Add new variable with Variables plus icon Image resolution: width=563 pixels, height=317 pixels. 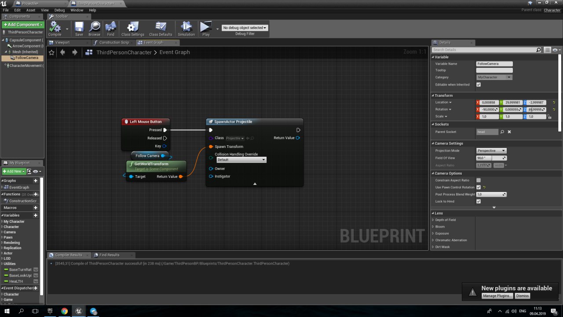(x=36, y=215)
